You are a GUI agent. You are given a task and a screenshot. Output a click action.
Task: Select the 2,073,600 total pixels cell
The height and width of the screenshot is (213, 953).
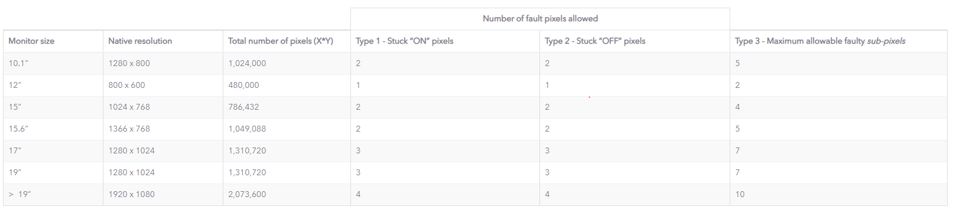point(287,194)
